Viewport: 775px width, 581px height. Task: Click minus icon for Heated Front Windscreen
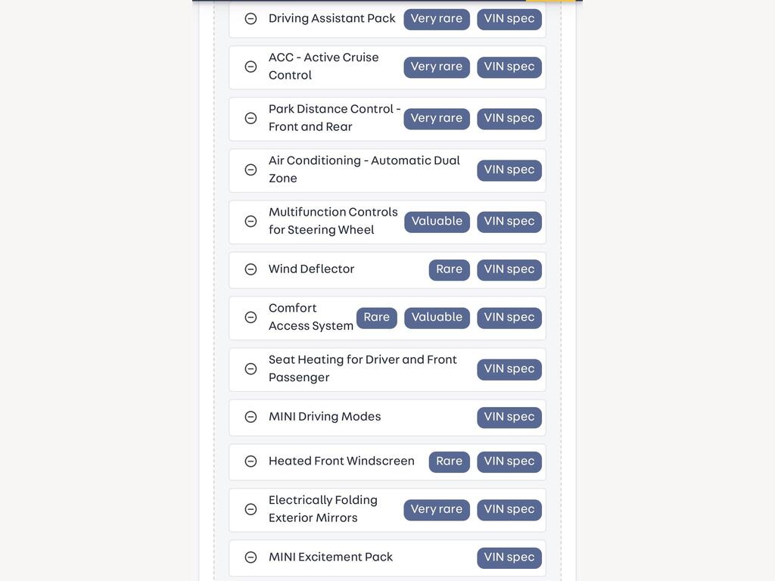click(x=251, y=461)
